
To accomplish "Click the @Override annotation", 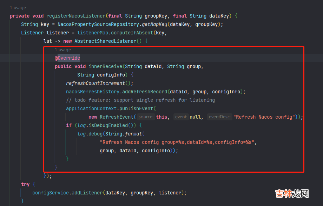I will point(67,58).
